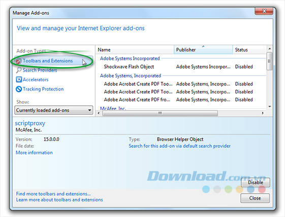This screenshot has height=217, width=285.
Task: Click Disabled status of Shockwave Flash Object
Action: 244,67
